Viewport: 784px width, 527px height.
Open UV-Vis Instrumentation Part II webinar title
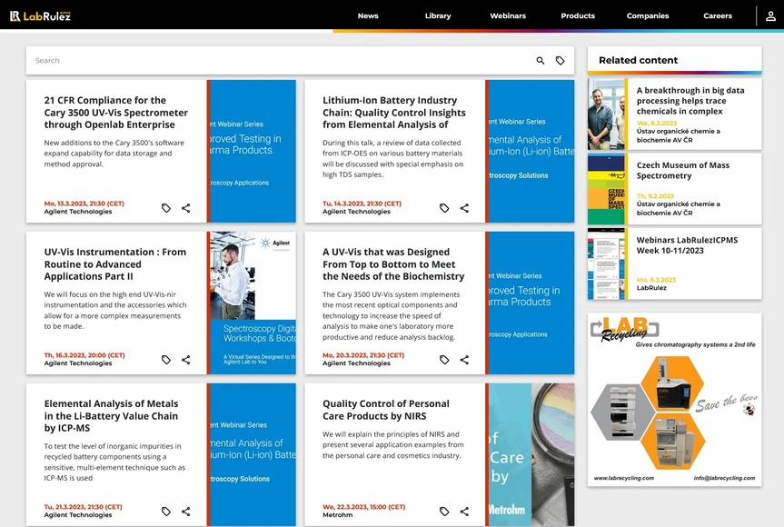click(115, 264)
